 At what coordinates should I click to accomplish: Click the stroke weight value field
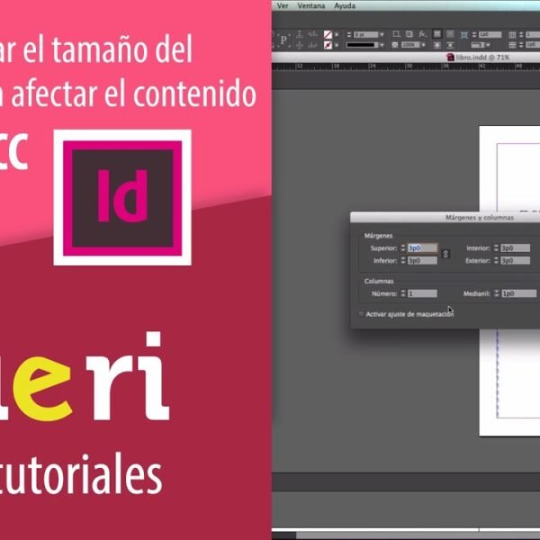[366, 34]
